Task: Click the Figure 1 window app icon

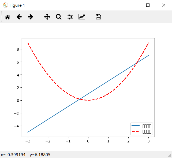Action: pos(5,5)
